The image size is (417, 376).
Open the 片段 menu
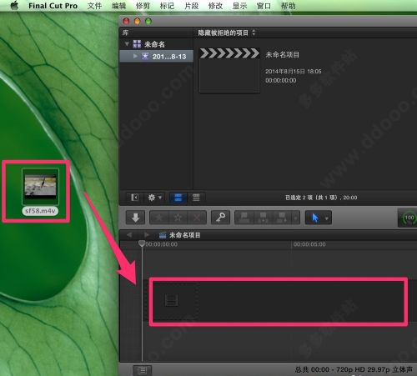tap(192, 6)
